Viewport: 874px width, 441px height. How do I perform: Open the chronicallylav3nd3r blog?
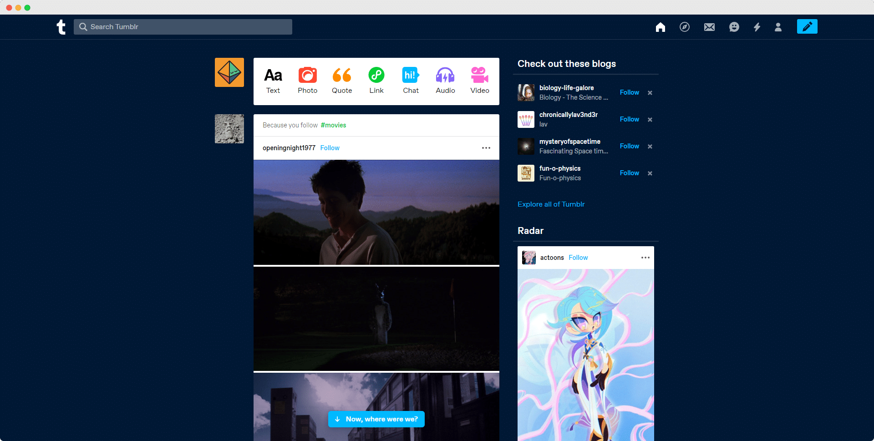[569, 115]
